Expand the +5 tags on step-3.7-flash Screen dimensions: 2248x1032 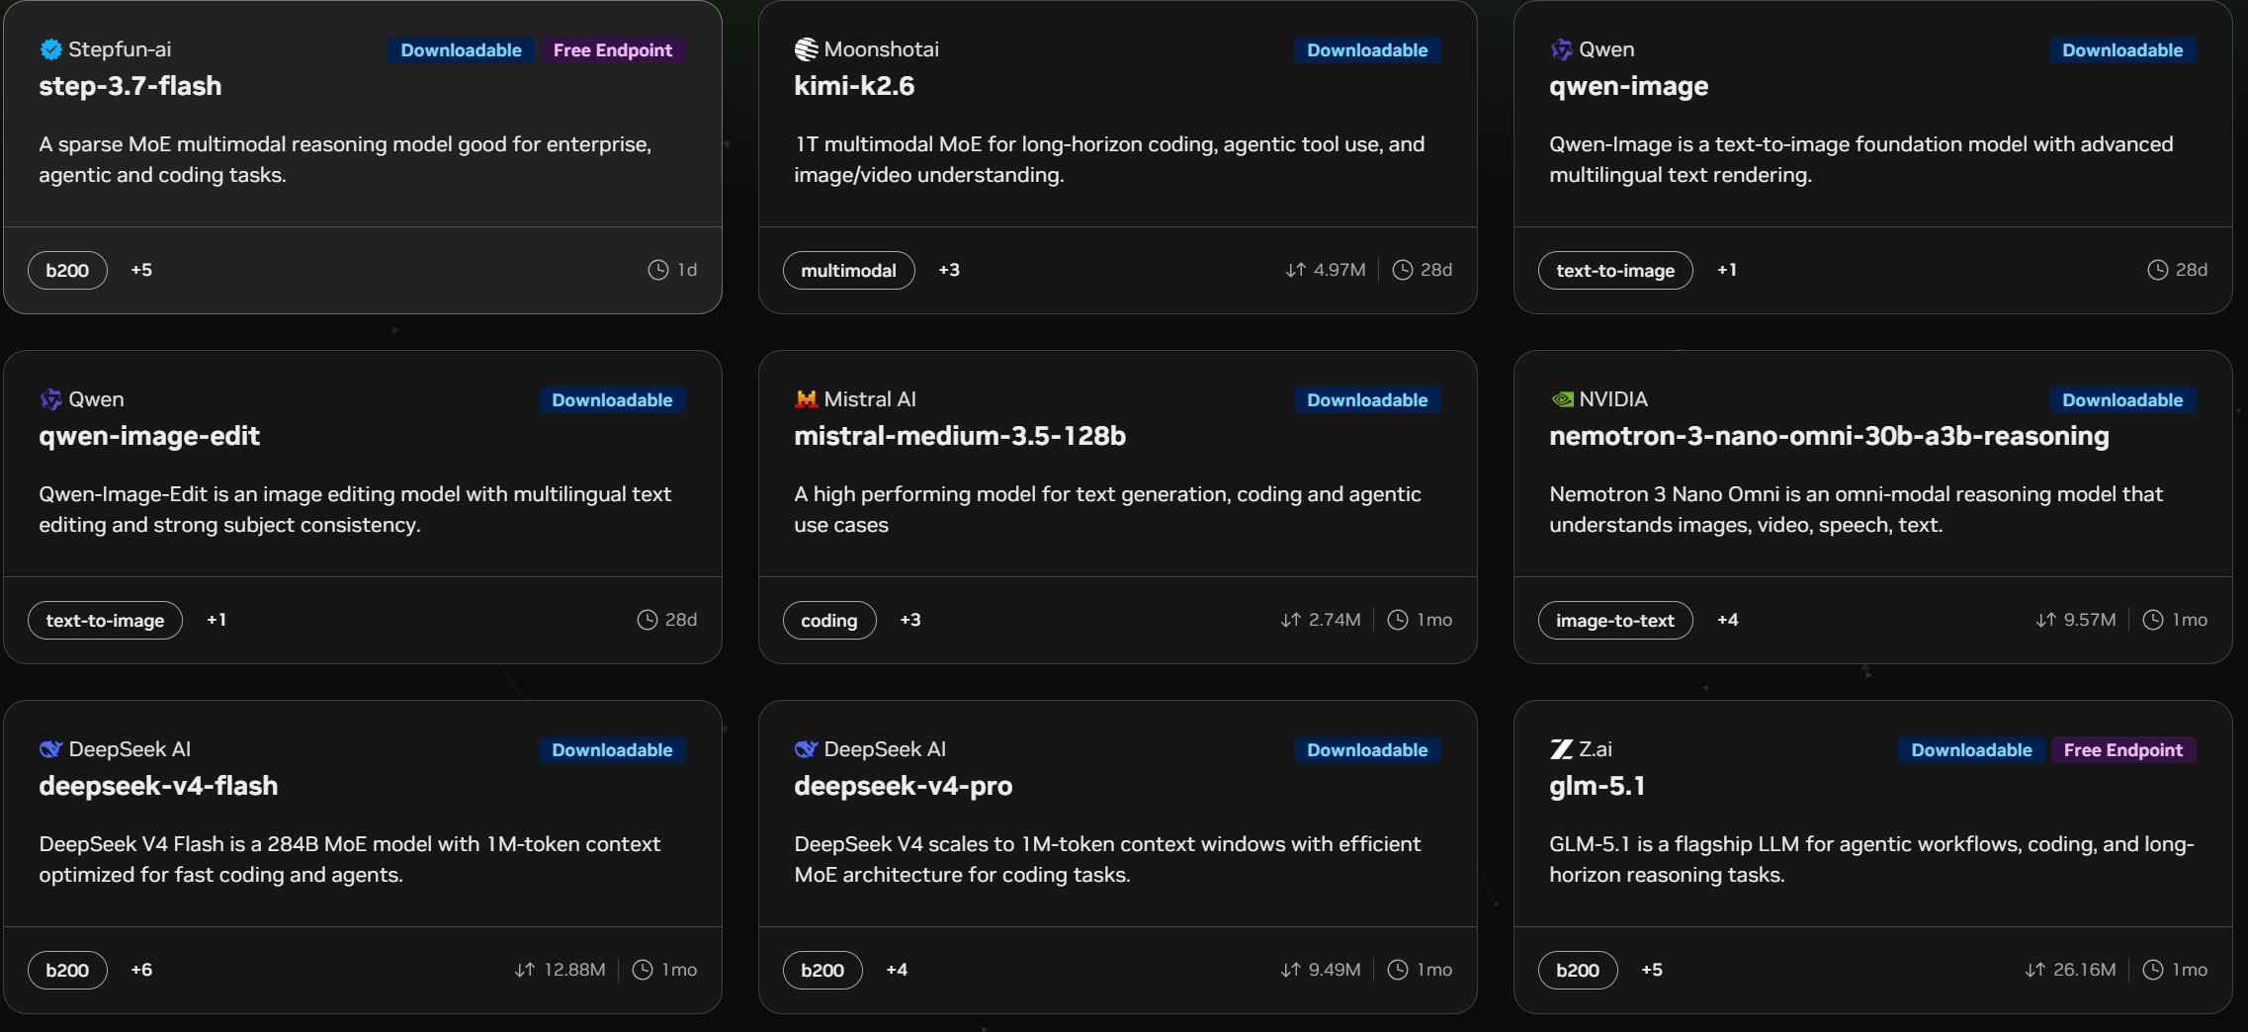pos(141,270)
